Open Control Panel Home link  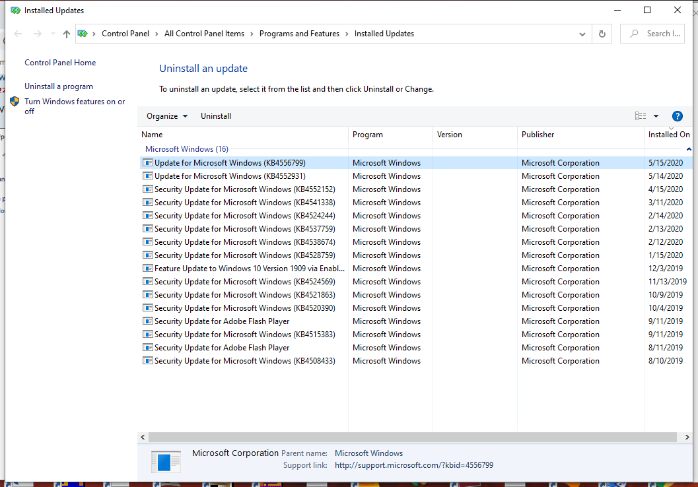pos(60,63)
